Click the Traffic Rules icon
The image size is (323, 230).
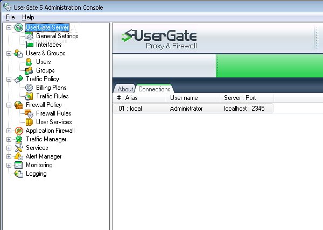[29, 96]
